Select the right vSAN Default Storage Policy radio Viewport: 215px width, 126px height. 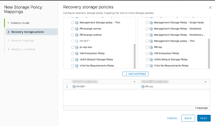(x=147, y=60)
